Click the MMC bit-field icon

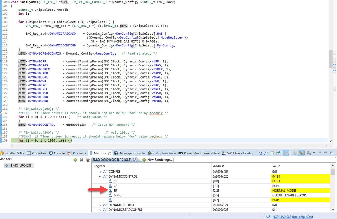110,195
